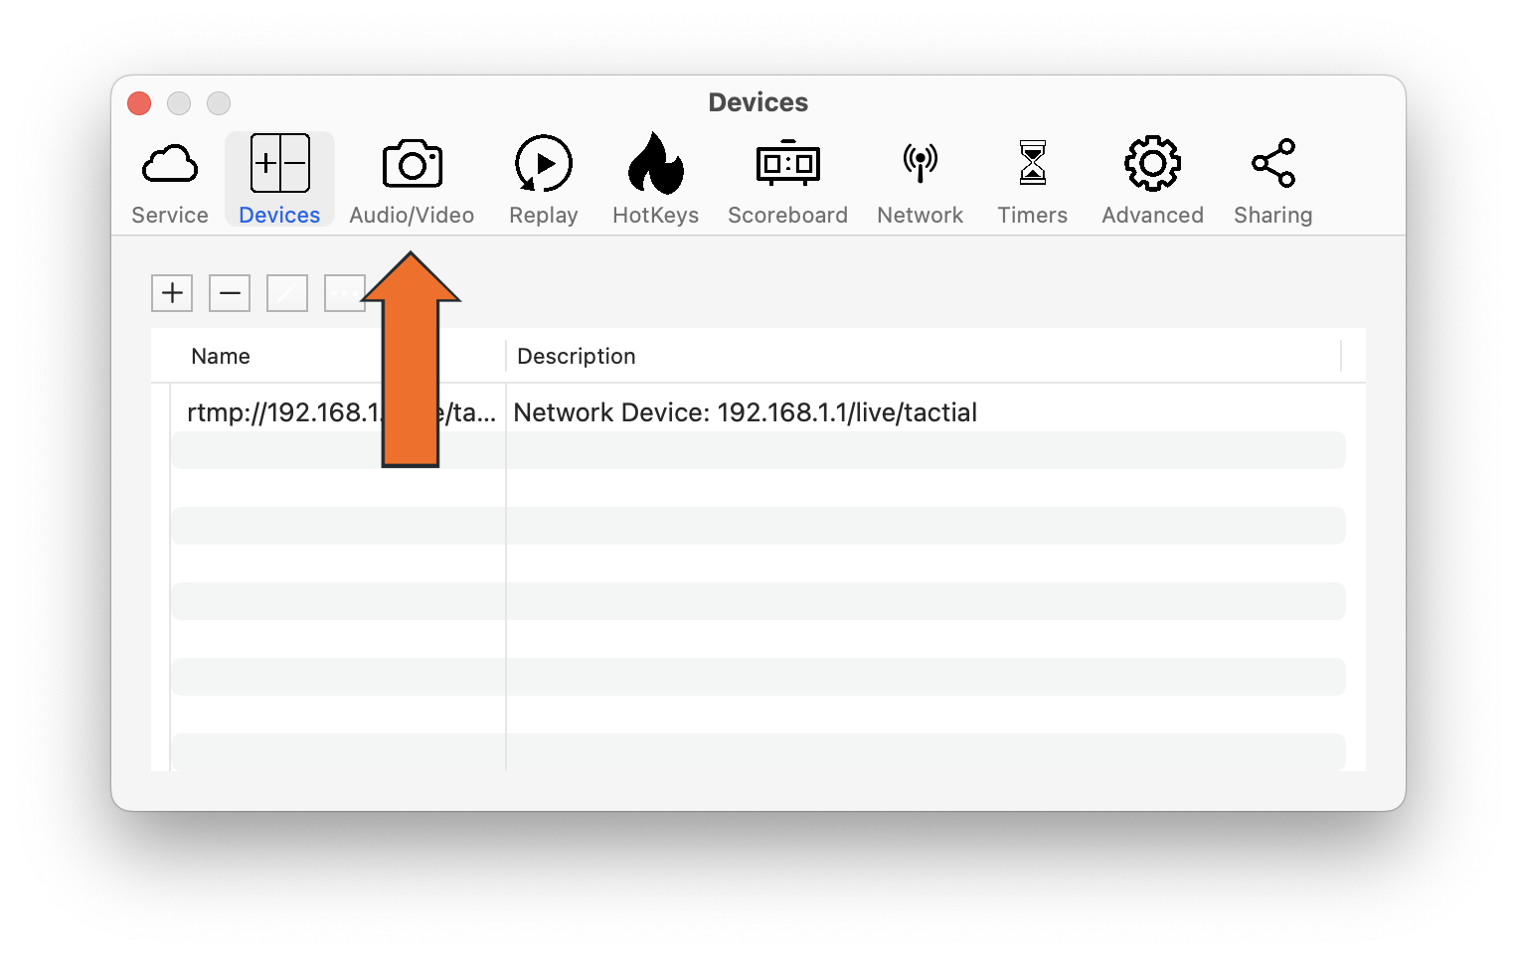
Task: Open the Network settings
Action: coord(920,179)
